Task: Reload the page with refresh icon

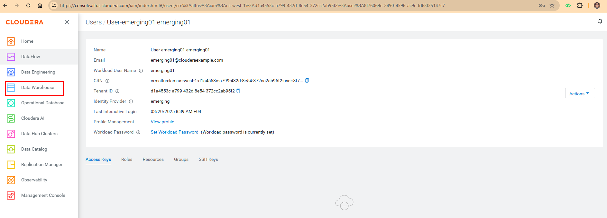Action: point(28,5)
